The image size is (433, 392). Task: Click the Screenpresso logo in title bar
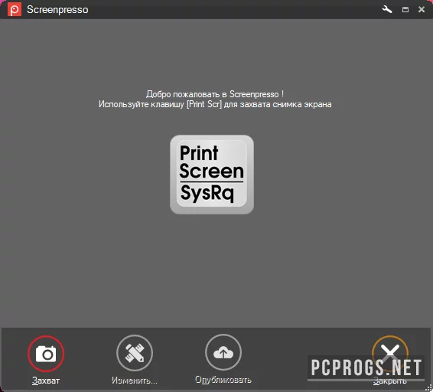coord(15,10)
